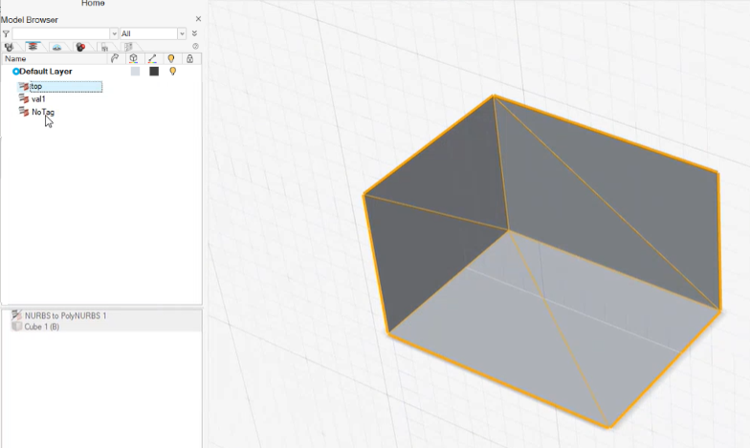Click the Model Browser search input field
Screen dimensions: 750x448
click(x=60, y=33)
